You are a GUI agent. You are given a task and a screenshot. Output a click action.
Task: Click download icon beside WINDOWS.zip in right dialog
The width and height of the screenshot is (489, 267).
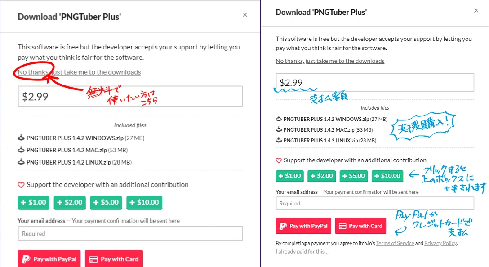coord(279,119)
